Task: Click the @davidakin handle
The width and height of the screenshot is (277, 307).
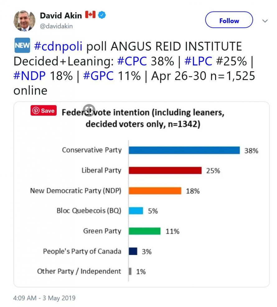Action: coord(56,26)
